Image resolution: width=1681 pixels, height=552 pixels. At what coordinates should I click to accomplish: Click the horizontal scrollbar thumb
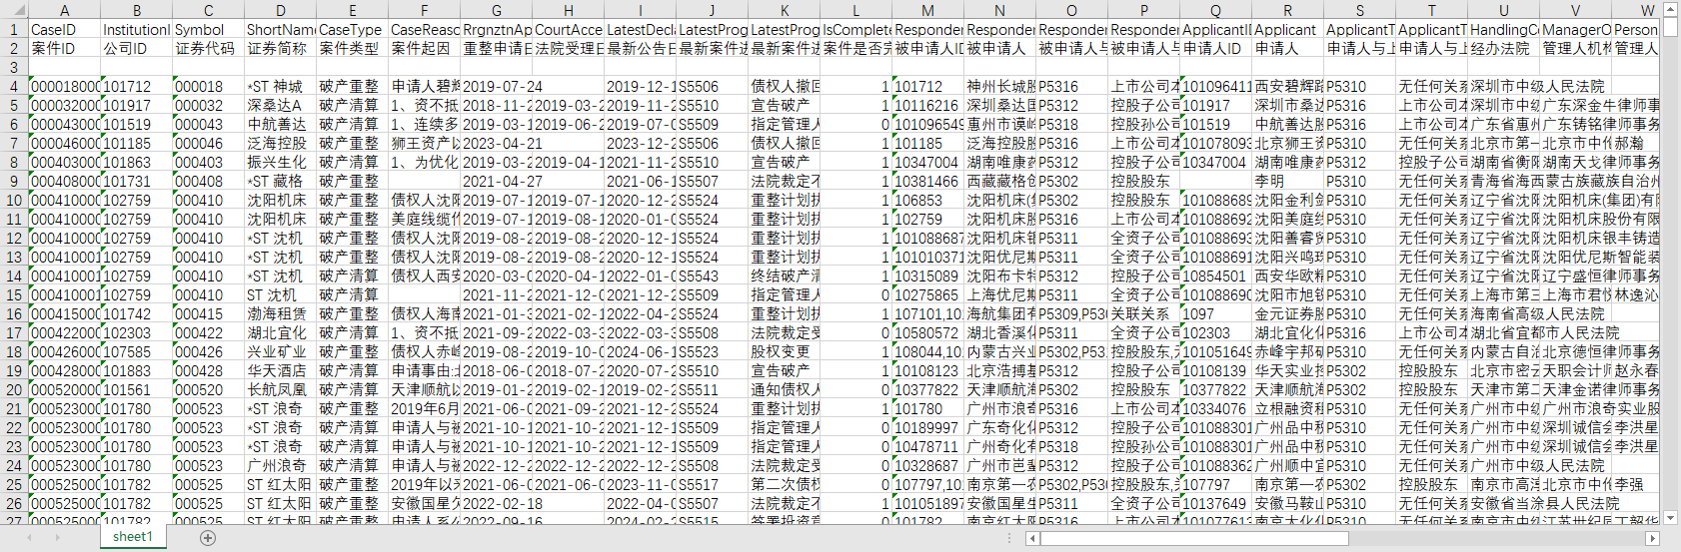tap(1194, 538)
